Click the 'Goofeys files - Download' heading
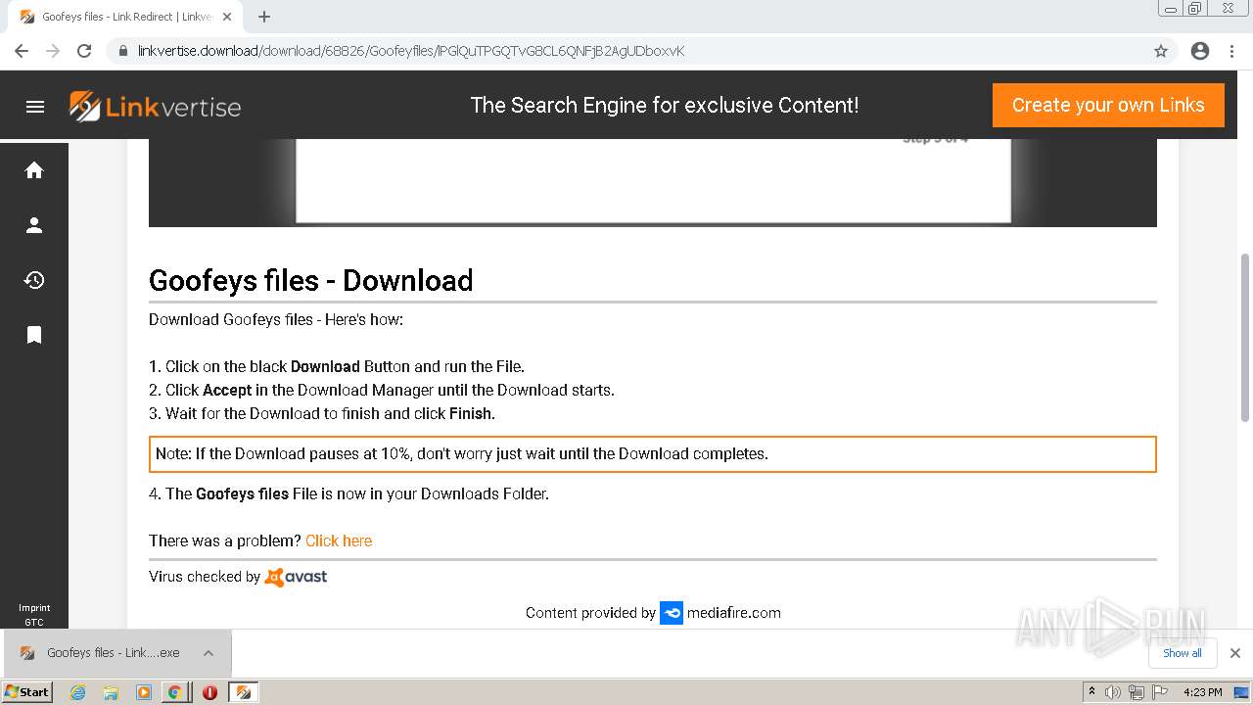 pos(311,281)
